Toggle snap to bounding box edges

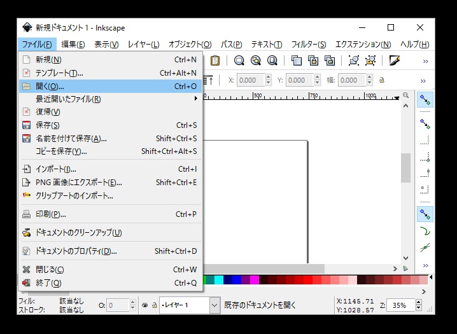[425, 140]
